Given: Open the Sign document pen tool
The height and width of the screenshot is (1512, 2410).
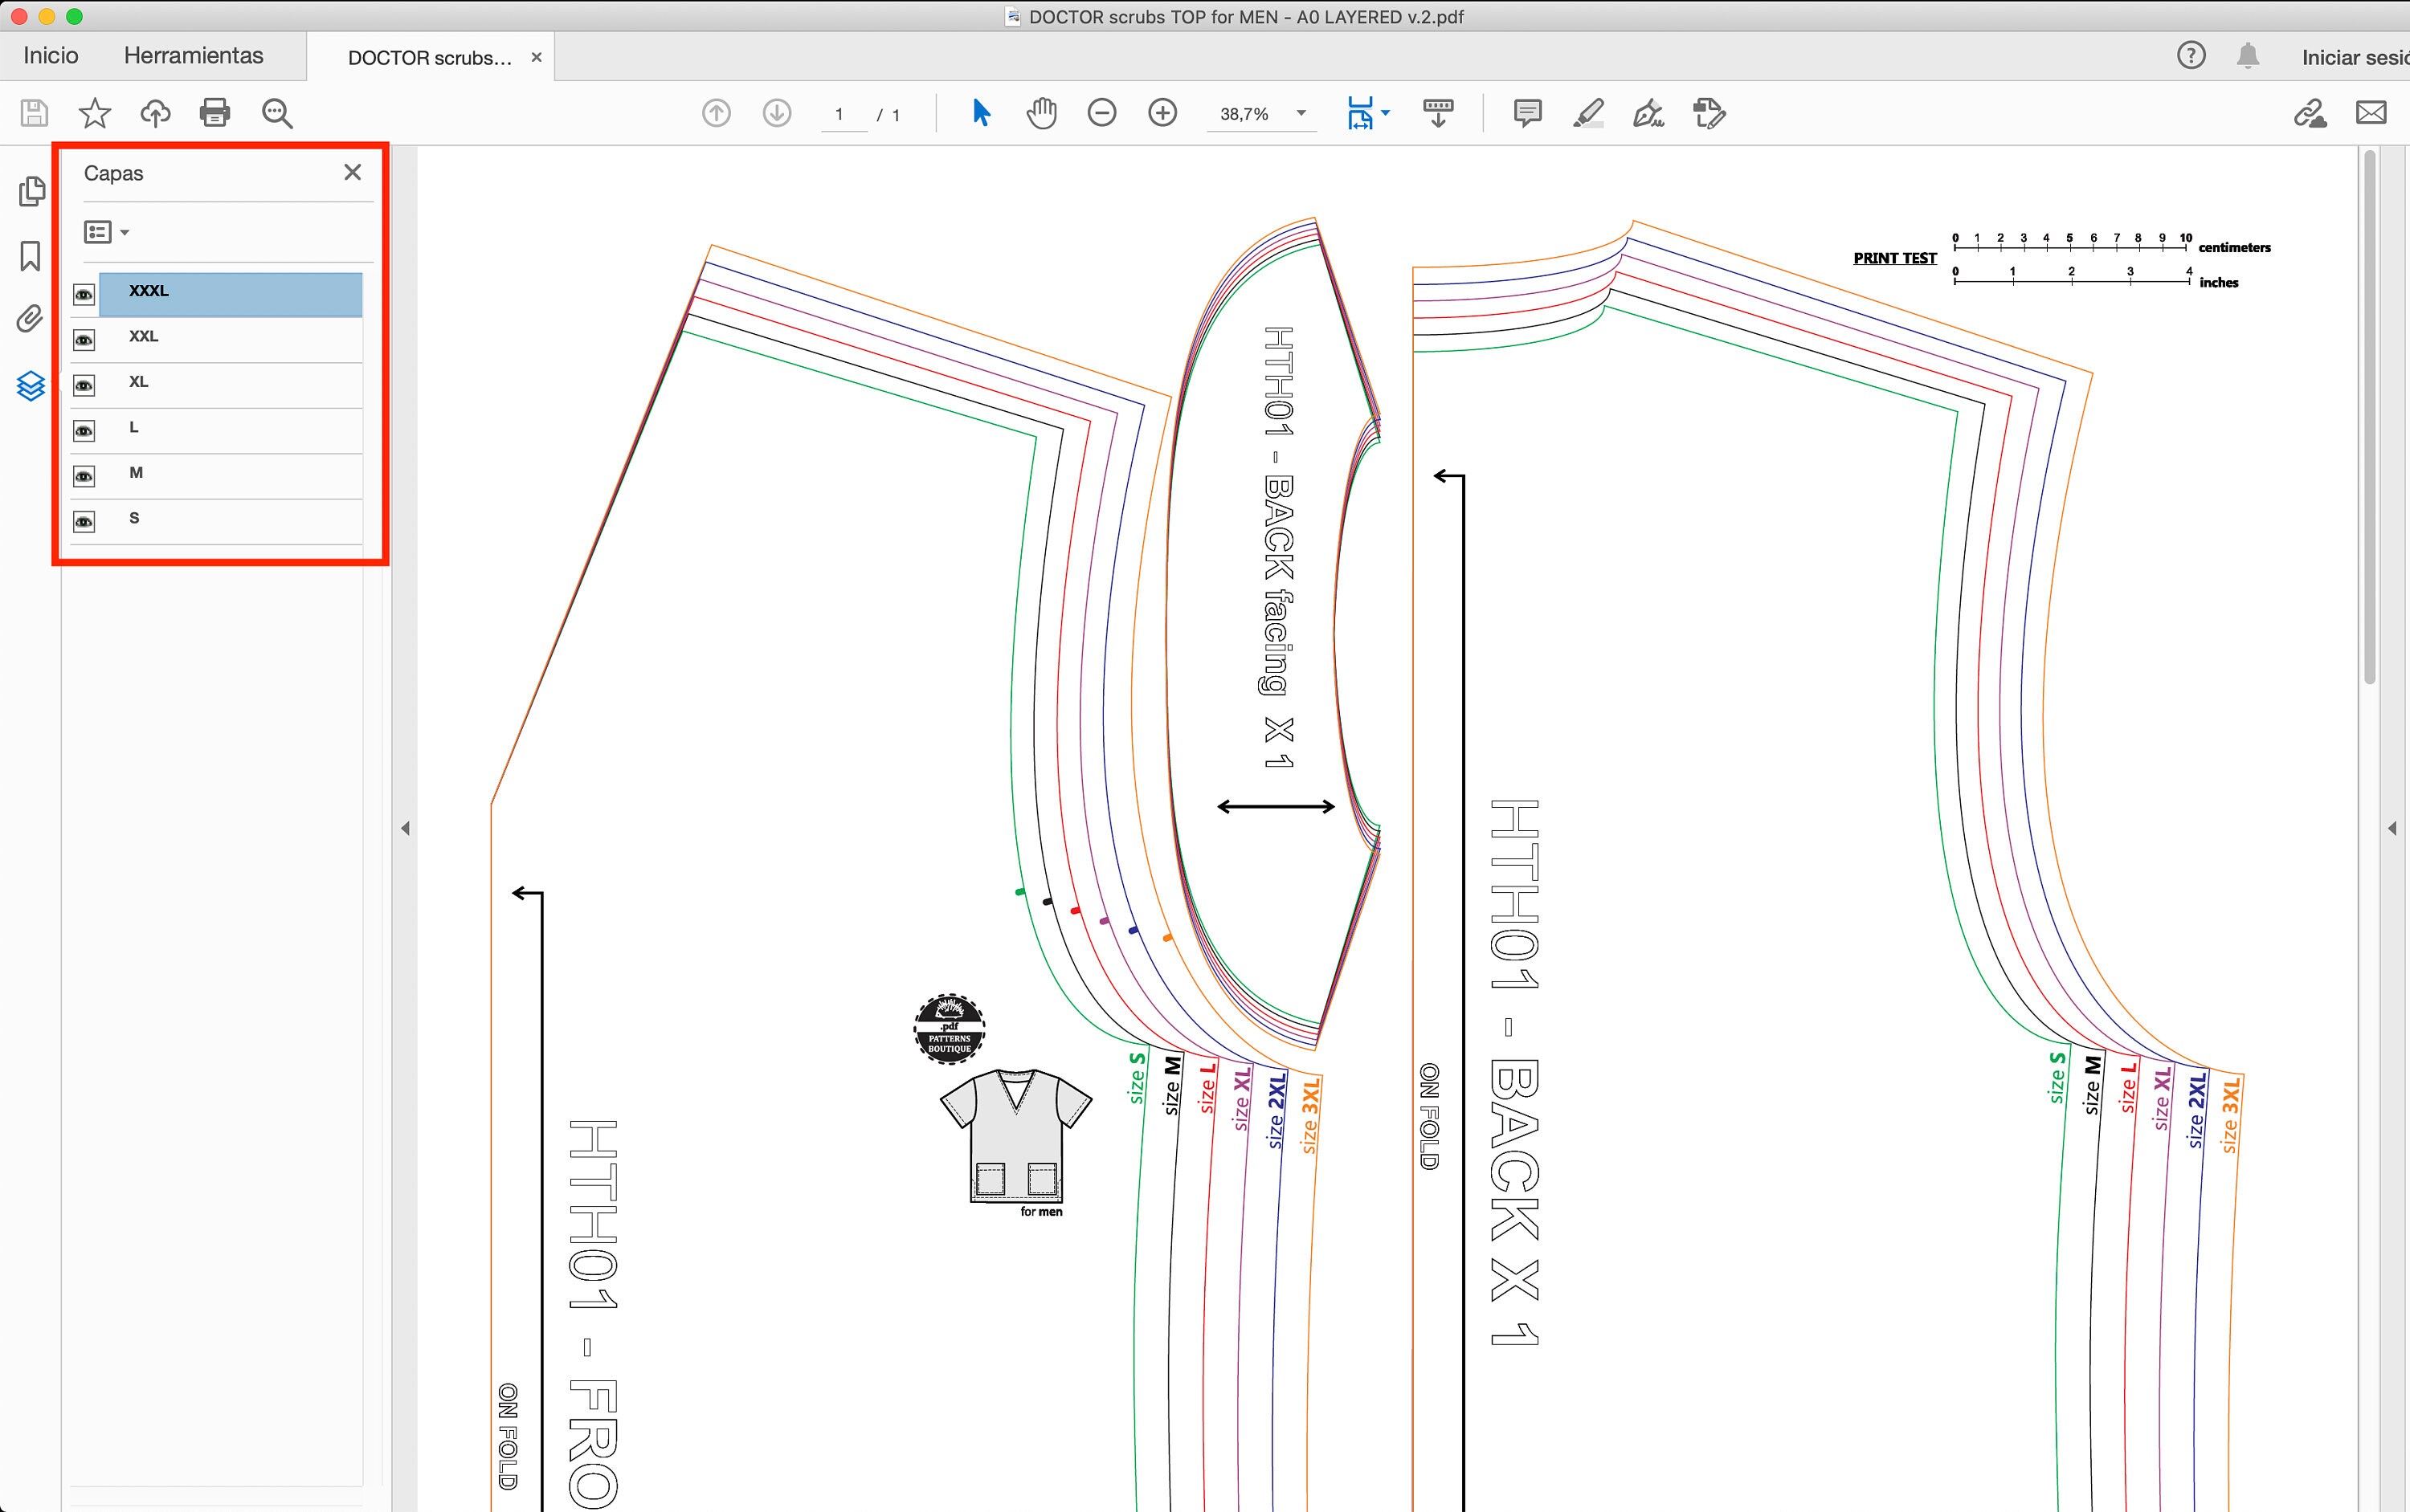Looking at the screenshot, I should (1648, 113).
